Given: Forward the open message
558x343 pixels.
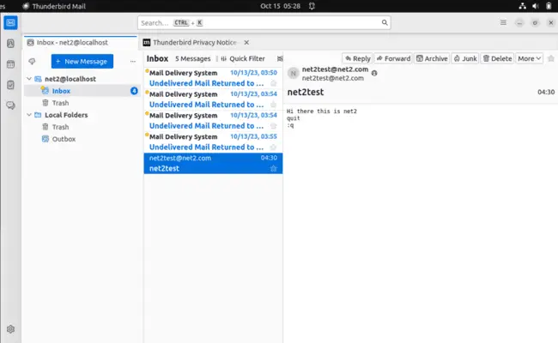Looking at the screenshot, I should tap(393, 58).
